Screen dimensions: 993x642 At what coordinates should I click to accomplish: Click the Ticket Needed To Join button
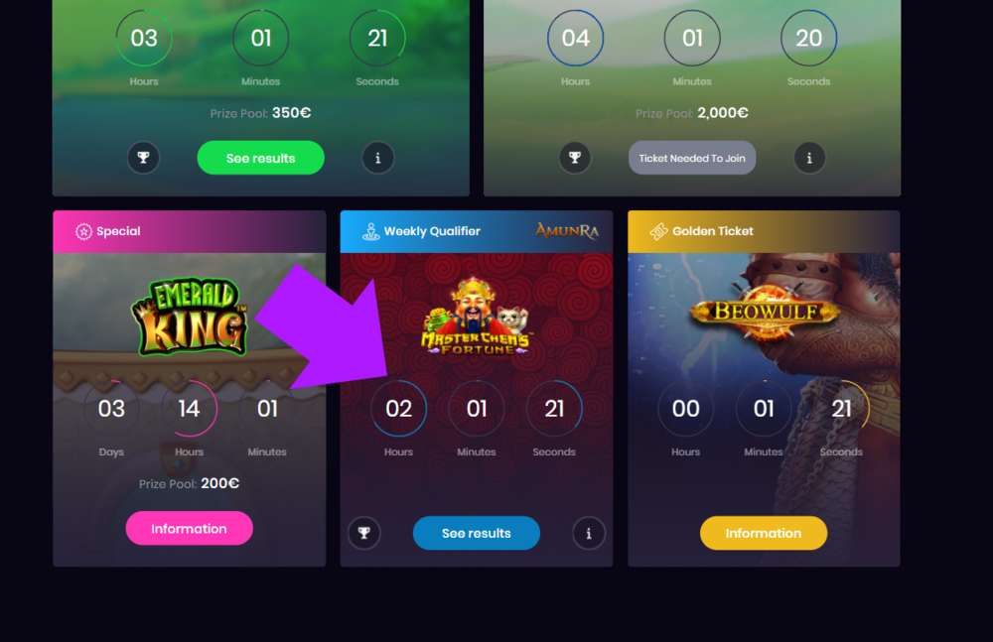(x=692, y=158)
